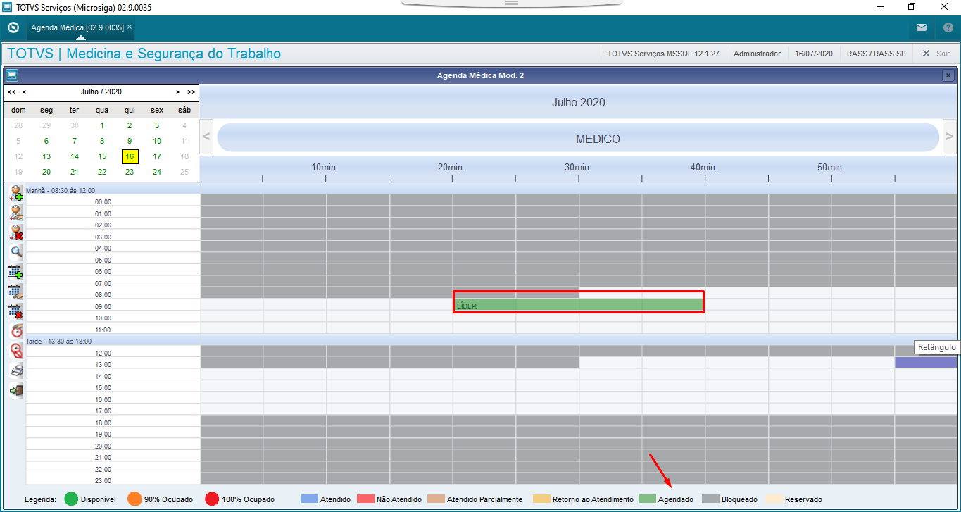Open the mail envelope icon in header
The height and width of the screenshot is (512, 961).
click(x=922, y=28)
